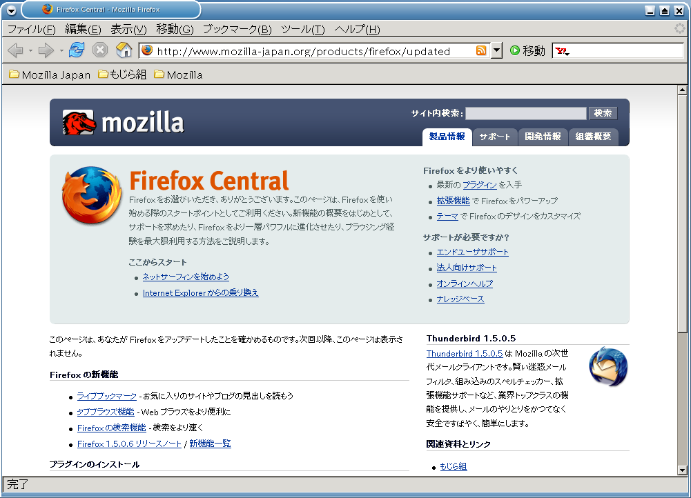Screen dimensions: 691x498
Task: Click the RSS feed icon in the address bar
Action: point(481,50)
